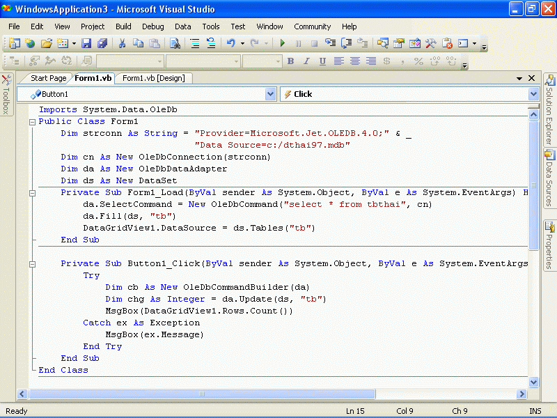Image resolution: width=557 pixels, height=418 pixels.
Task: Select the Form1.vb code tab
Action: (93, 78)
